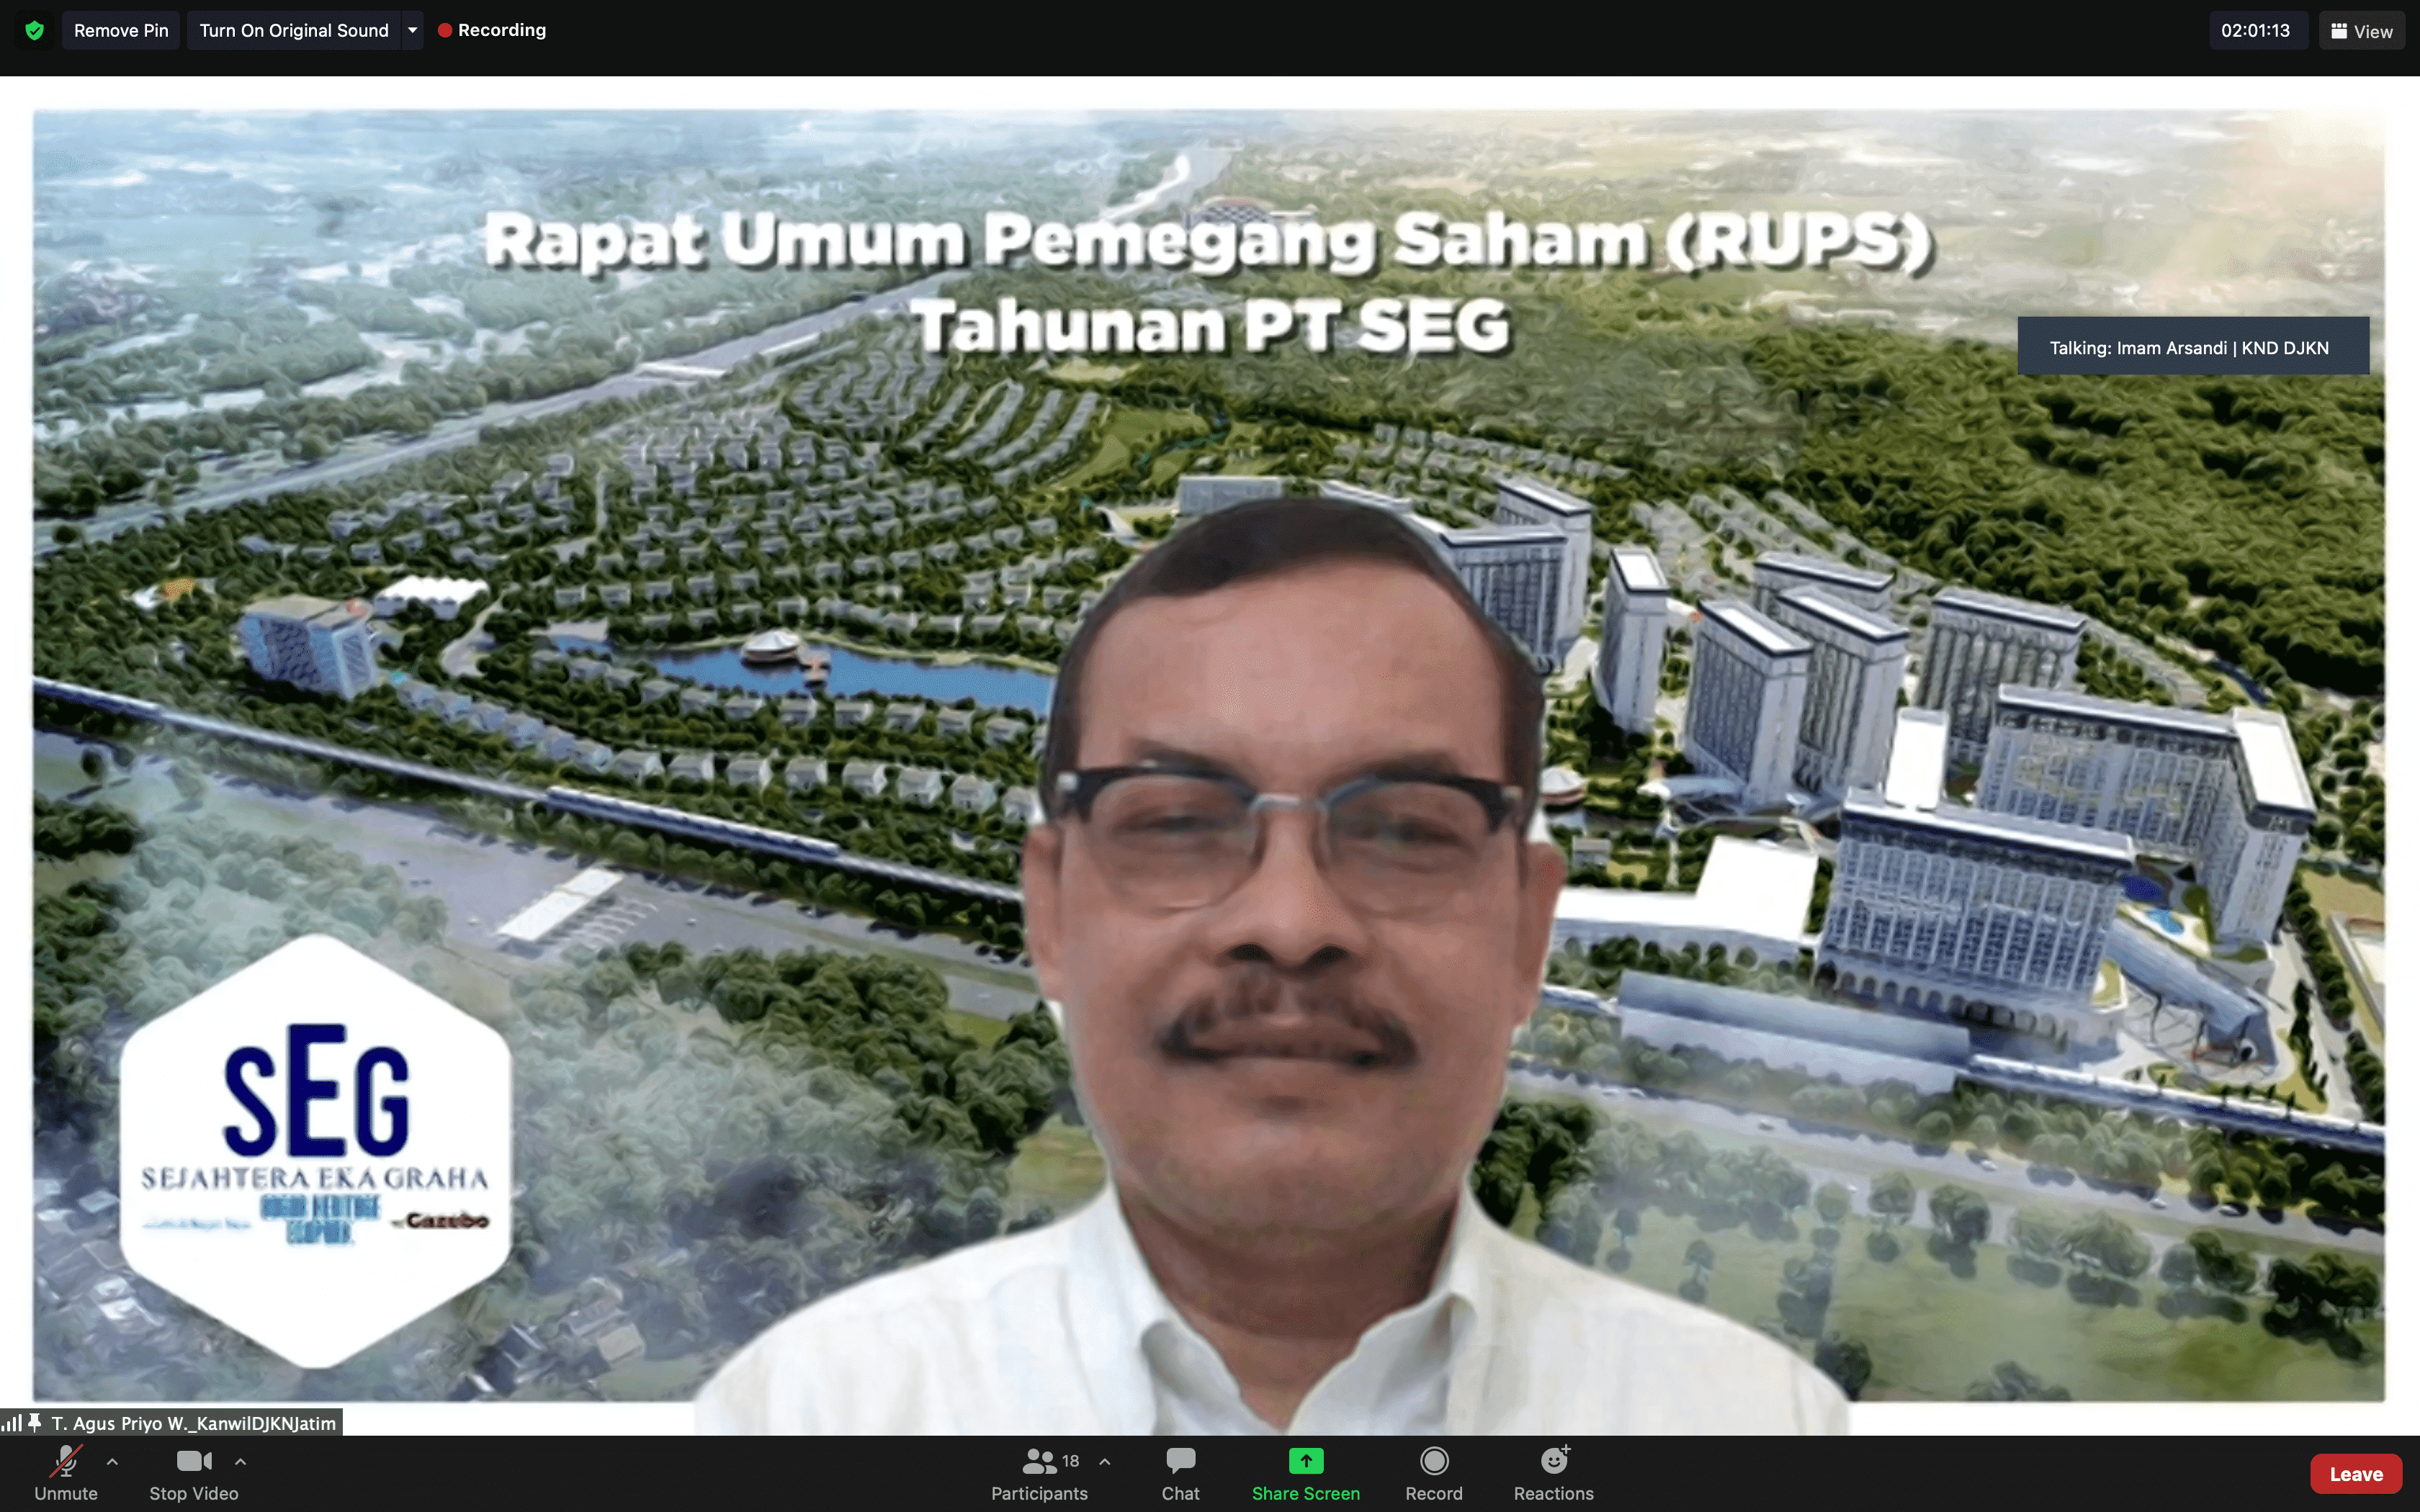
Task: Click the green encryption shield icon
Action: click(x=34, y=30)
